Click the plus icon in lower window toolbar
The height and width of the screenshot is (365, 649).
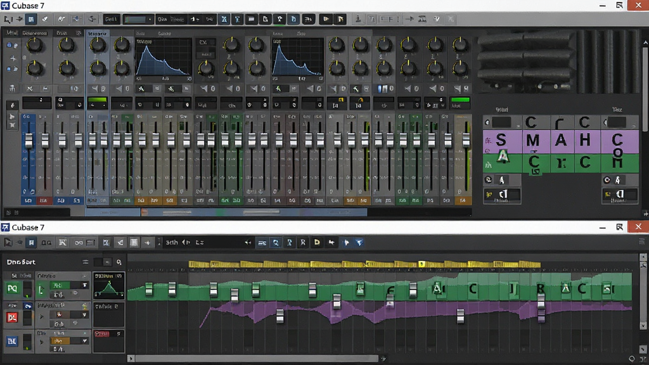pos(147,243)
